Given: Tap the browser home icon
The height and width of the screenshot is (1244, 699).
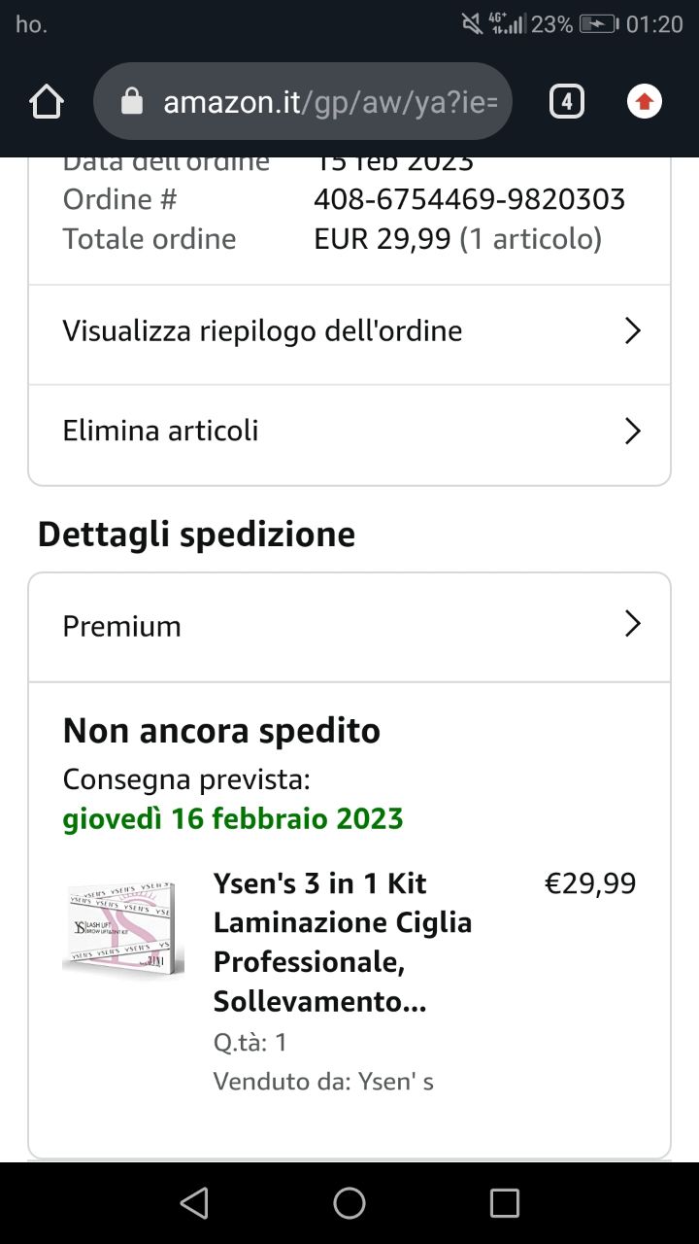Looking at the screenshot, I should click(x=47, y=101).
